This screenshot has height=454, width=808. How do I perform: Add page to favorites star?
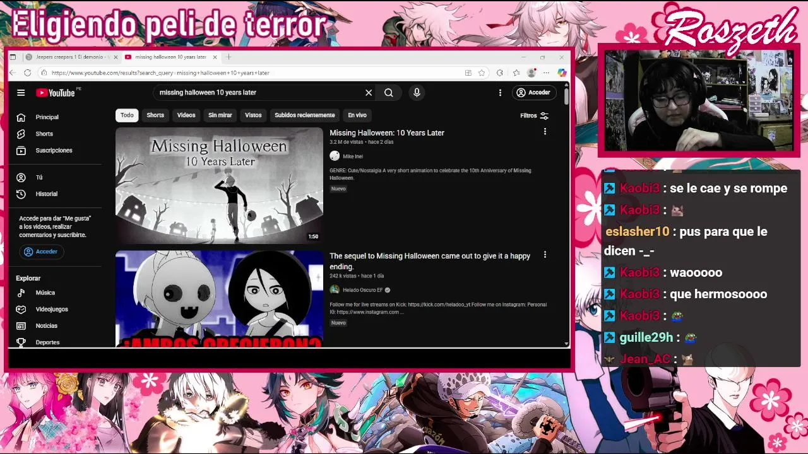(x=481, y=73)
